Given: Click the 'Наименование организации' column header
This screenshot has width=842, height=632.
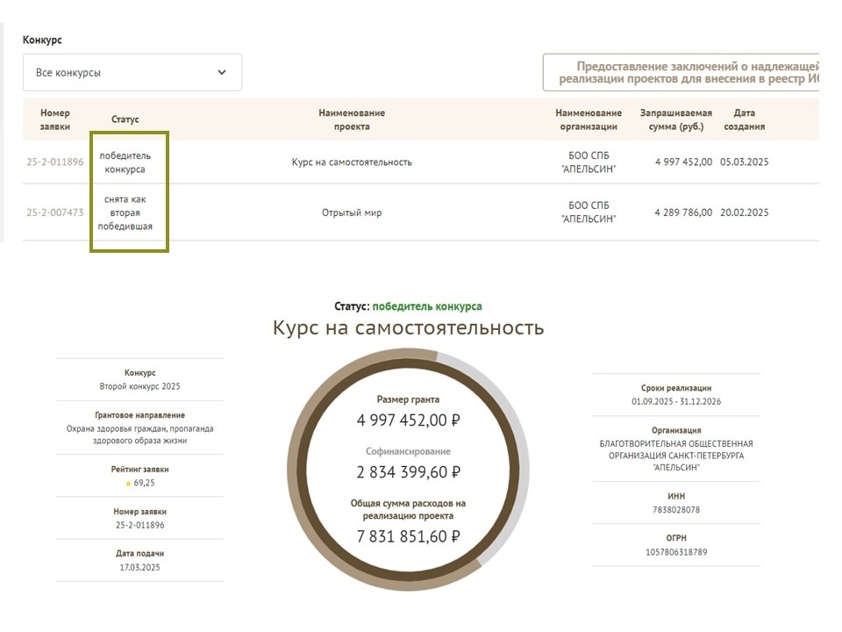Looking at the screenshot, I should (x=589, y=119).
